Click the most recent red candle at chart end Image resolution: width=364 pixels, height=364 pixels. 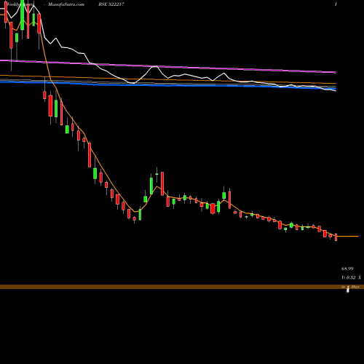tap(336, 237)
